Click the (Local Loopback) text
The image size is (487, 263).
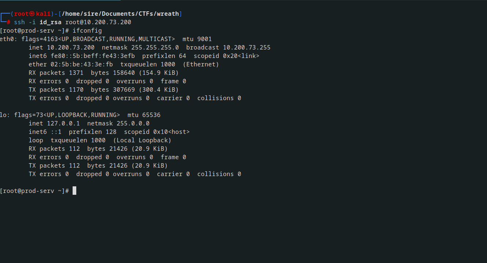tap(142, 140)
